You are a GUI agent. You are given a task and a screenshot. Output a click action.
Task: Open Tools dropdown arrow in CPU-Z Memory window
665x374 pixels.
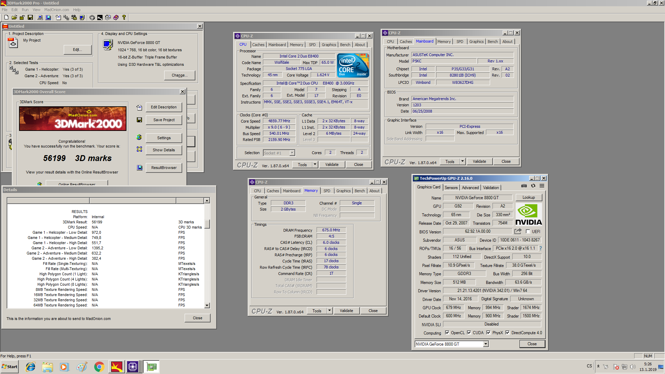click(x=329, y=311)
